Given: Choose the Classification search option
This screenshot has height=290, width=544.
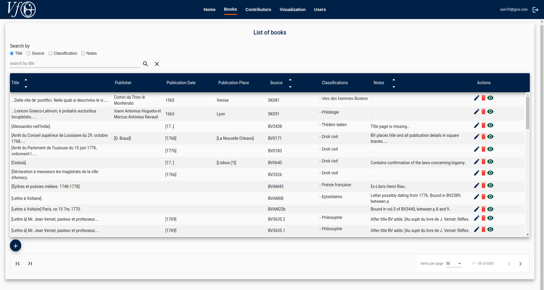Looking at the screenshot, I should (50, 54).
